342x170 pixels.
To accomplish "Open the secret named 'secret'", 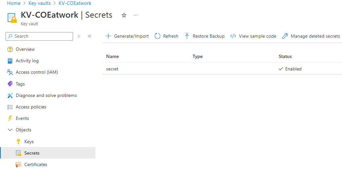I will point(112,69).
